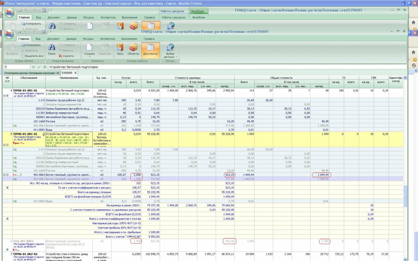Open the Экспертиза tab in front window
The height and width of the screenshot is (261, 418).
(x=107, y=39)
